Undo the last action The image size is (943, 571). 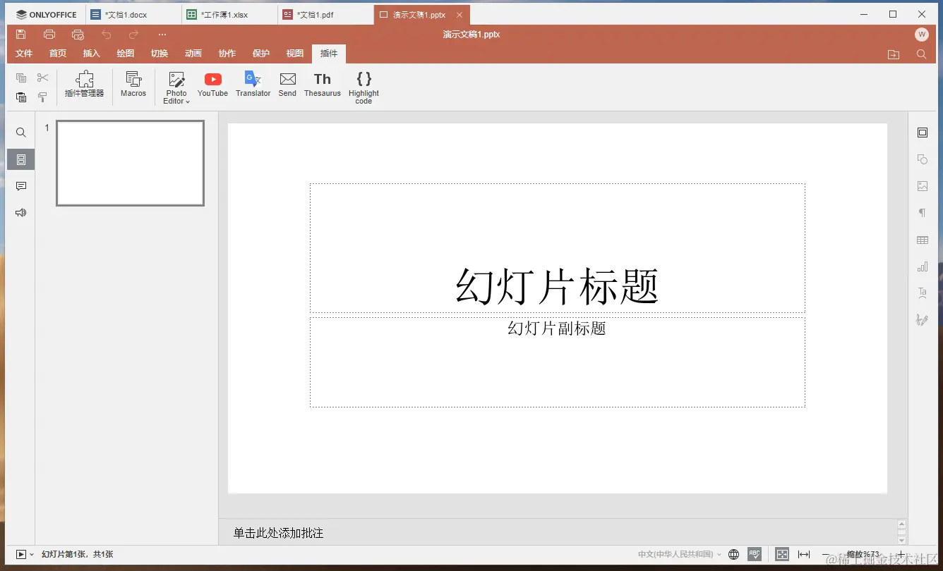point(107,35)
